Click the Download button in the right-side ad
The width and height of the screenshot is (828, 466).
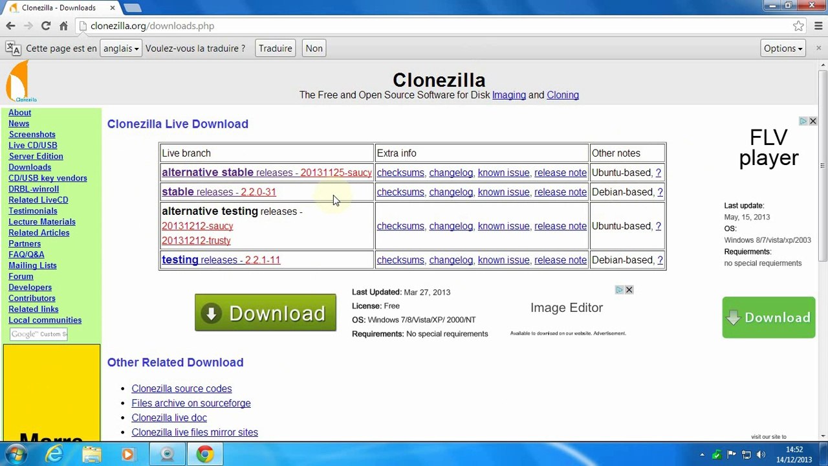pos(768,317)
